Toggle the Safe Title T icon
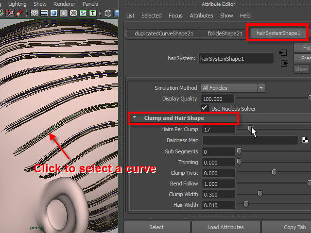 (x=93, y=13)
